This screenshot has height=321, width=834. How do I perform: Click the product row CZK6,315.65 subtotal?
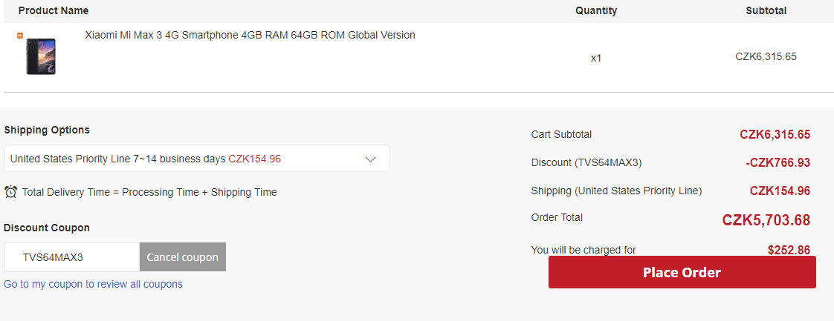tap(766, 57)
